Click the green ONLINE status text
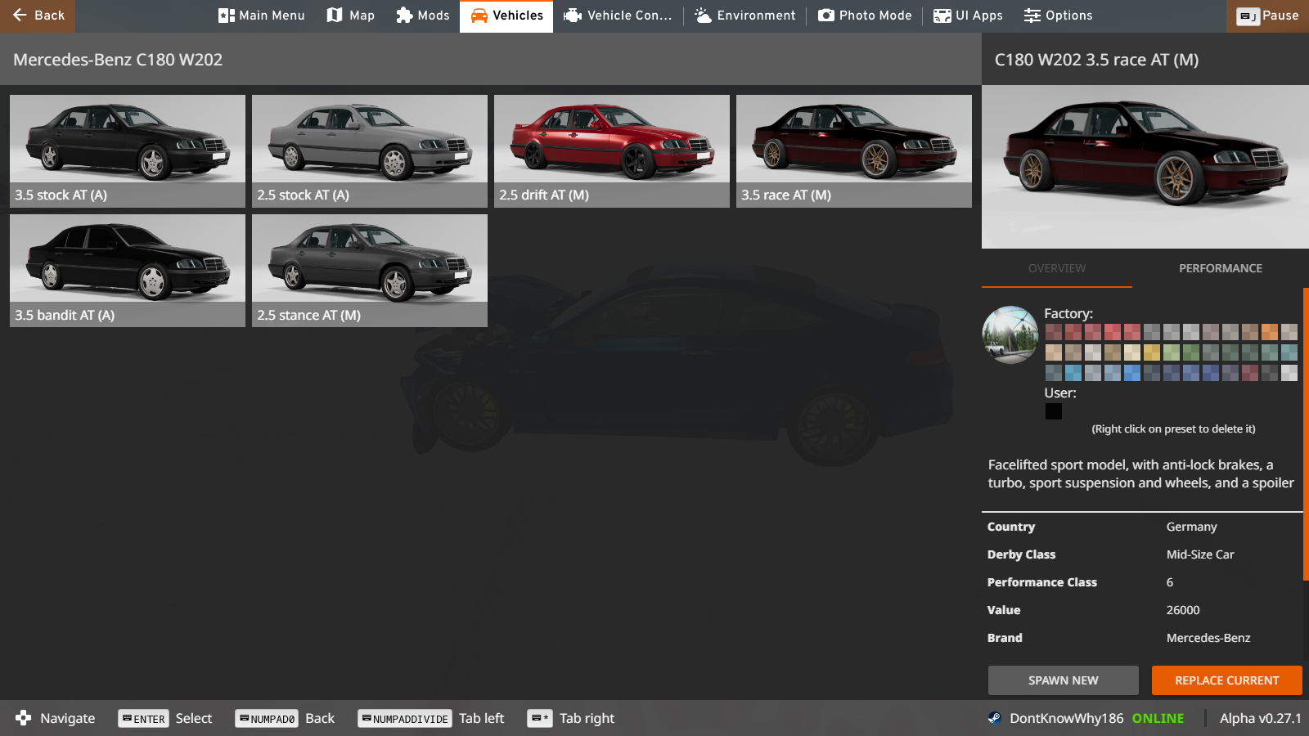The image size is (1309, 736). pos(1158,718)
